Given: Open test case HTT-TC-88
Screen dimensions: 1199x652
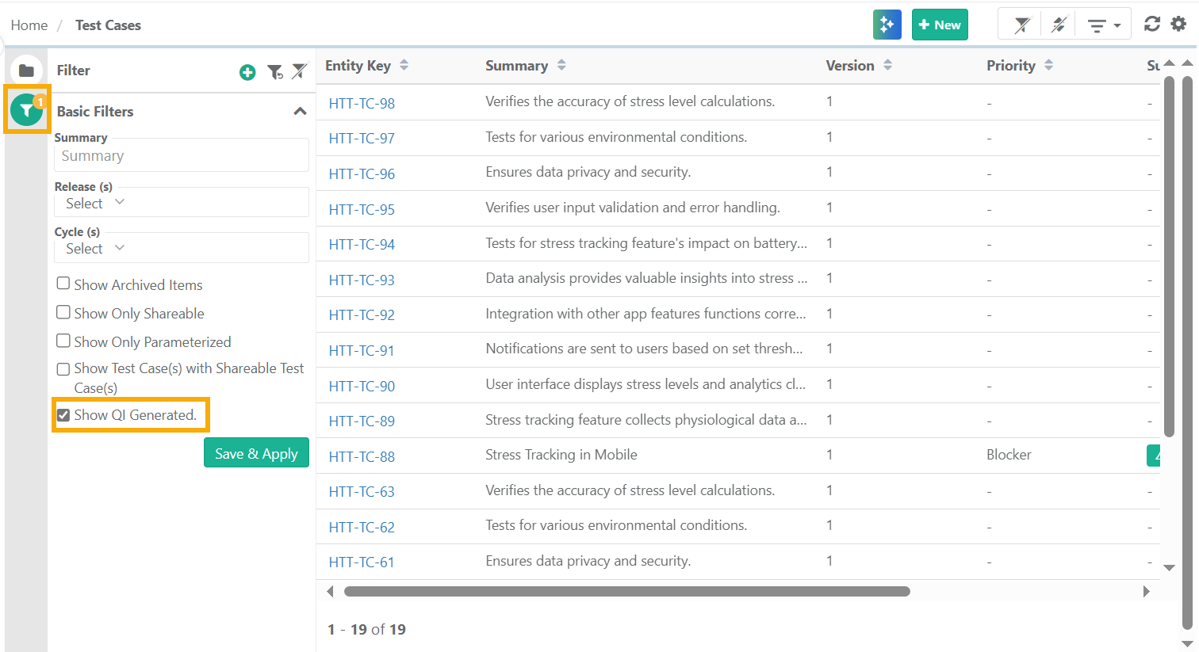Looking at the screenshot, I should point(362,456).
